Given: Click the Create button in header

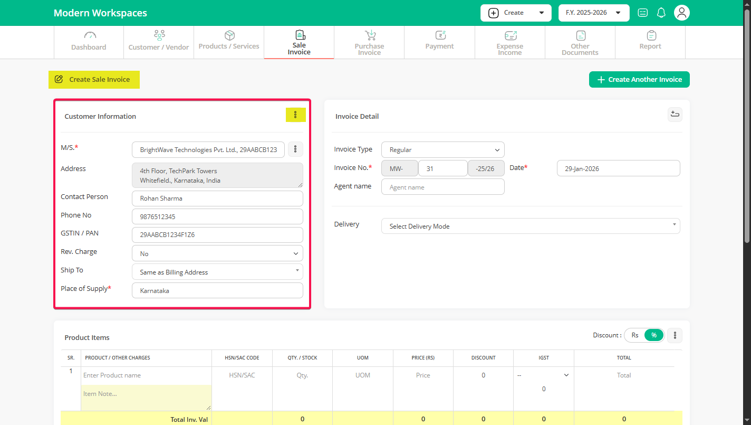Looking at the screenshot, I should (x=515, y=13).
